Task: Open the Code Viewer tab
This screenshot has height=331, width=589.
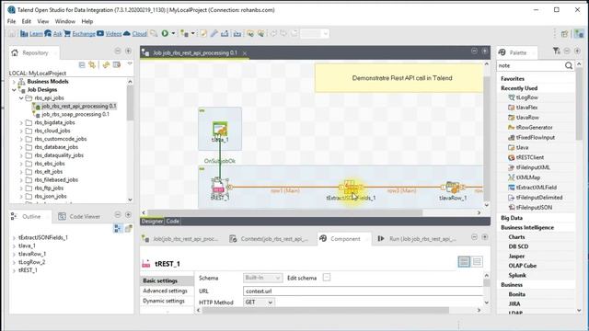Action: click(x=79, y=217)
